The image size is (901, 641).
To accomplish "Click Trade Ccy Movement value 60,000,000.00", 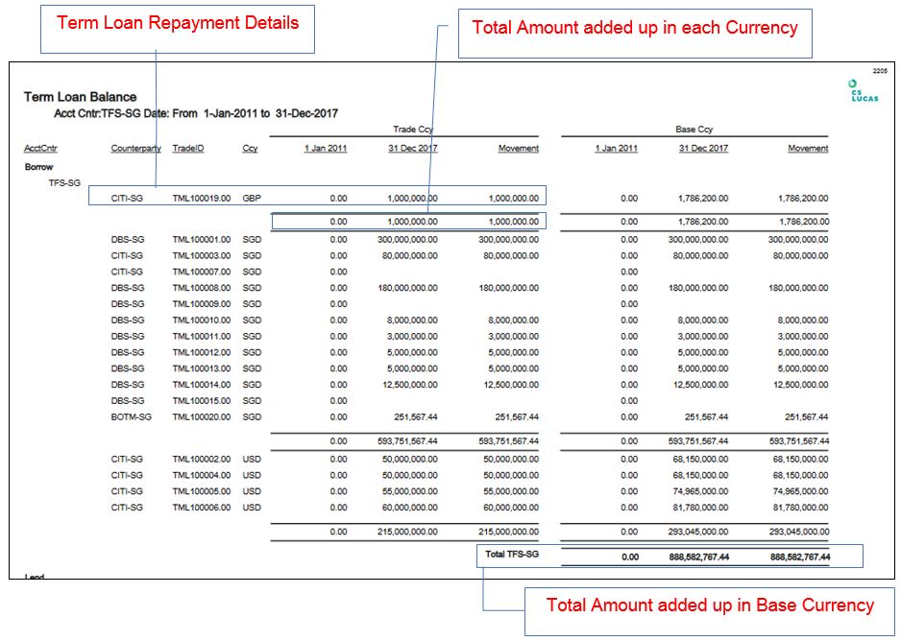I will click(511, 508).
